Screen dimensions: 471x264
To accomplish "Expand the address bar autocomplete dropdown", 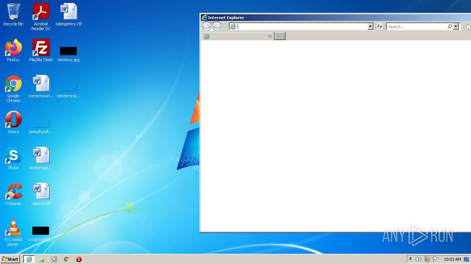I will [x=371, y=26].
